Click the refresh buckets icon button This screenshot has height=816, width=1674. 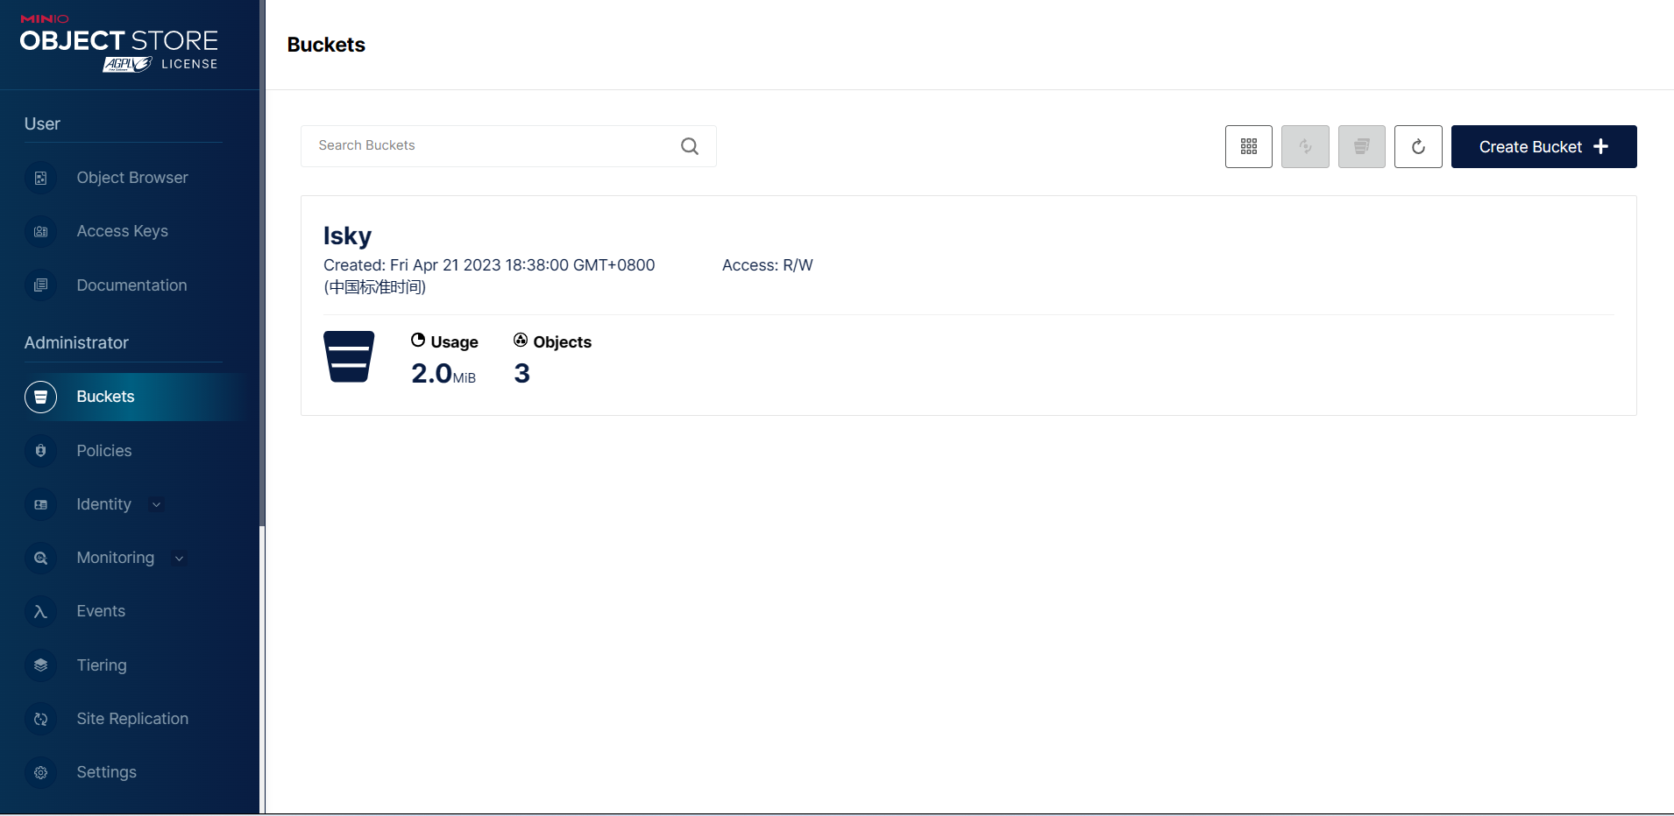click(1417, 146)
